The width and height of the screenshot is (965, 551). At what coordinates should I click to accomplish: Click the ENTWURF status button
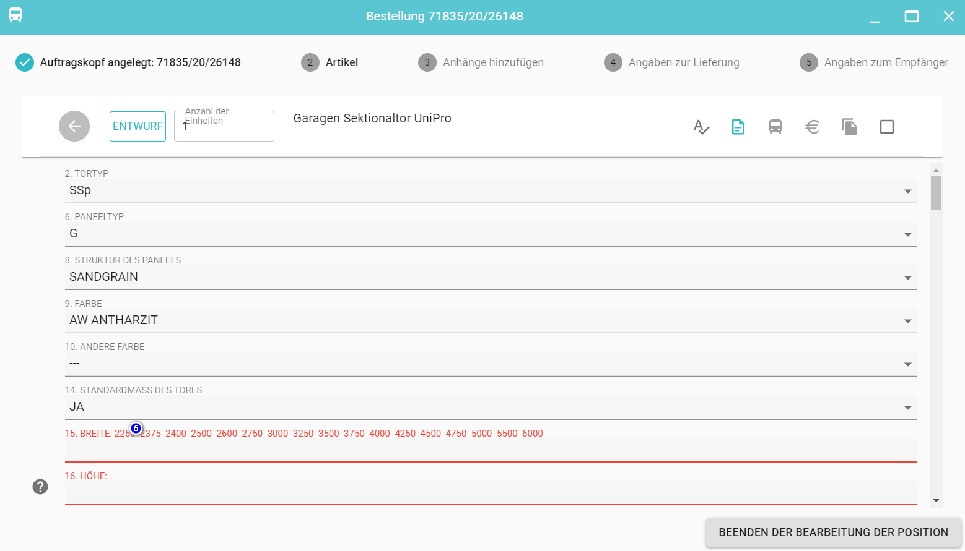[x=138, y=126]
